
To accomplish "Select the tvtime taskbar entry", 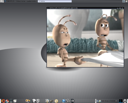I will pos(55,1).
